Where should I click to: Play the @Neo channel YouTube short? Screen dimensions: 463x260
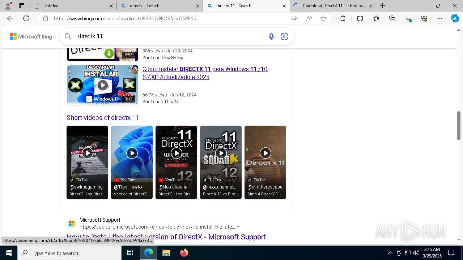176,162
